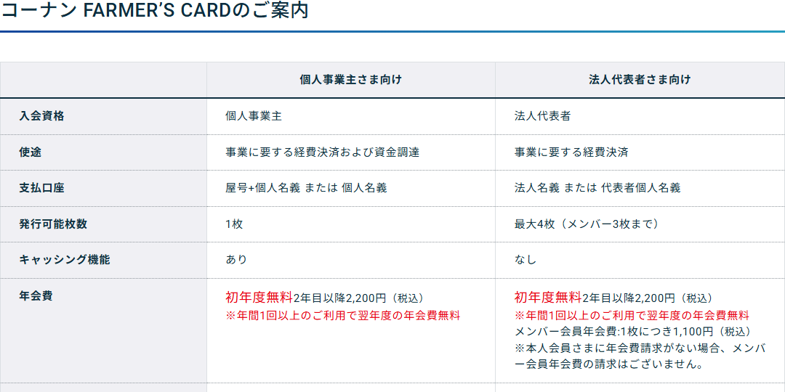Click the 使途 row label
785x392 pixels.
pos(30,152)
